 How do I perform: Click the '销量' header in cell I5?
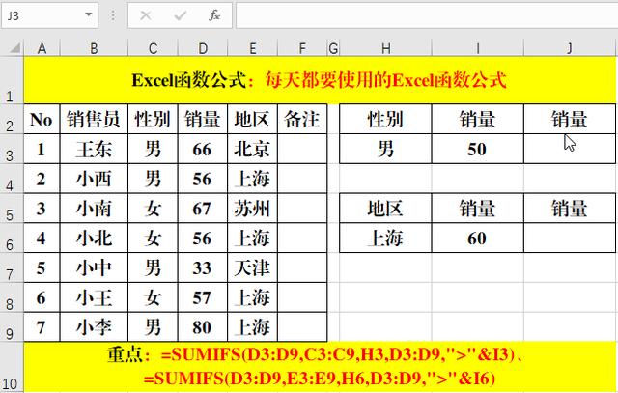(478, 209)
